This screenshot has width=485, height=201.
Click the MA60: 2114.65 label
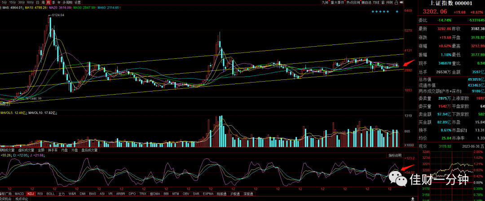(108, 8)
